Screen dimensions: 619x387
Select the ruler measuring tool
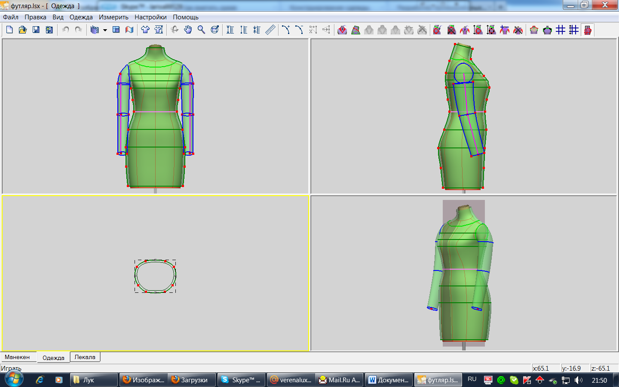tap(270, 30)
